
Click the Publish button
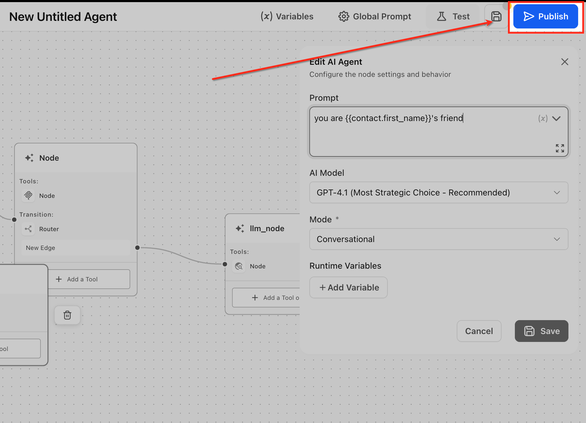tap(545, 16)
